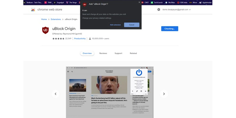
Task: Click the hamburger menu icon in preview
Action: point(68,72)
